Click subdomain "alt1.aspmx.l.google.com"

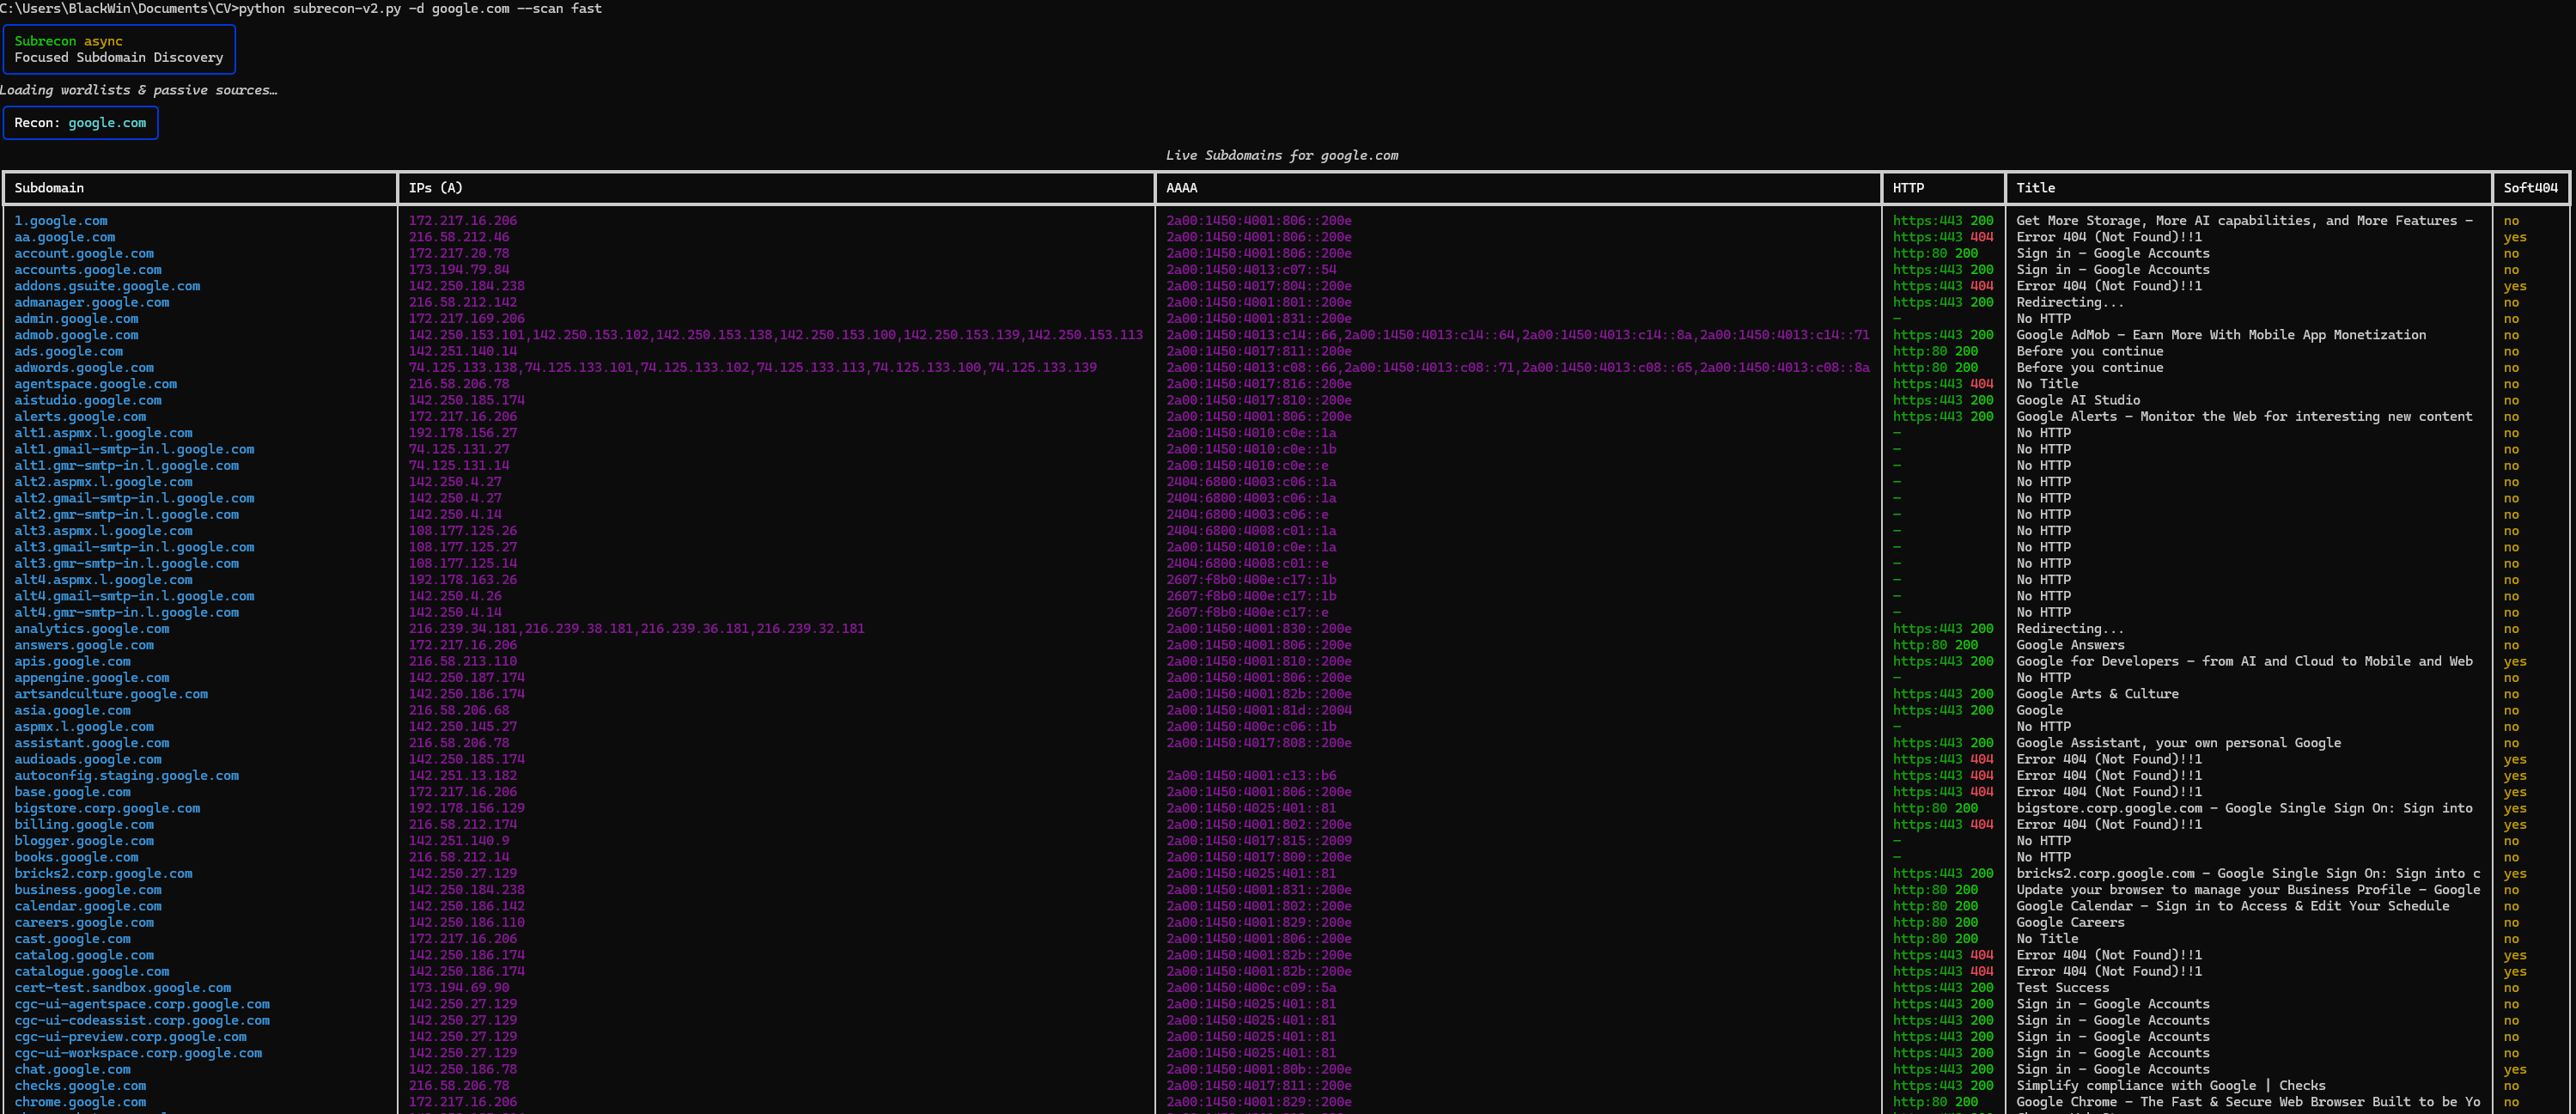point(103,433)
